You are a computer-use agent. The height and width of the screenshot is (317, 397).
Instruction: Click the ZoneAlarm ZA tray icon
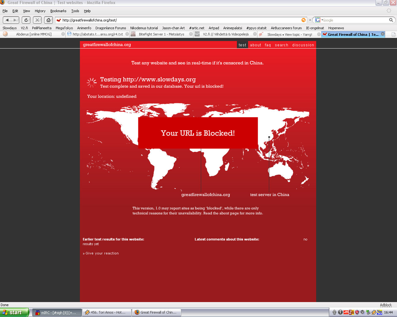352,312
